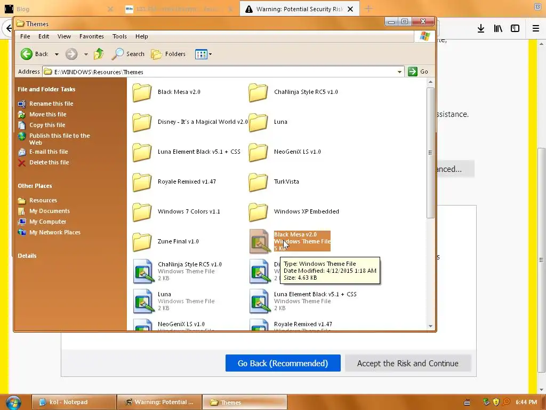Select Luna Element Black v5.1 theme file
The height and width of the screenshot is (410, 546).
click(303, 301)
